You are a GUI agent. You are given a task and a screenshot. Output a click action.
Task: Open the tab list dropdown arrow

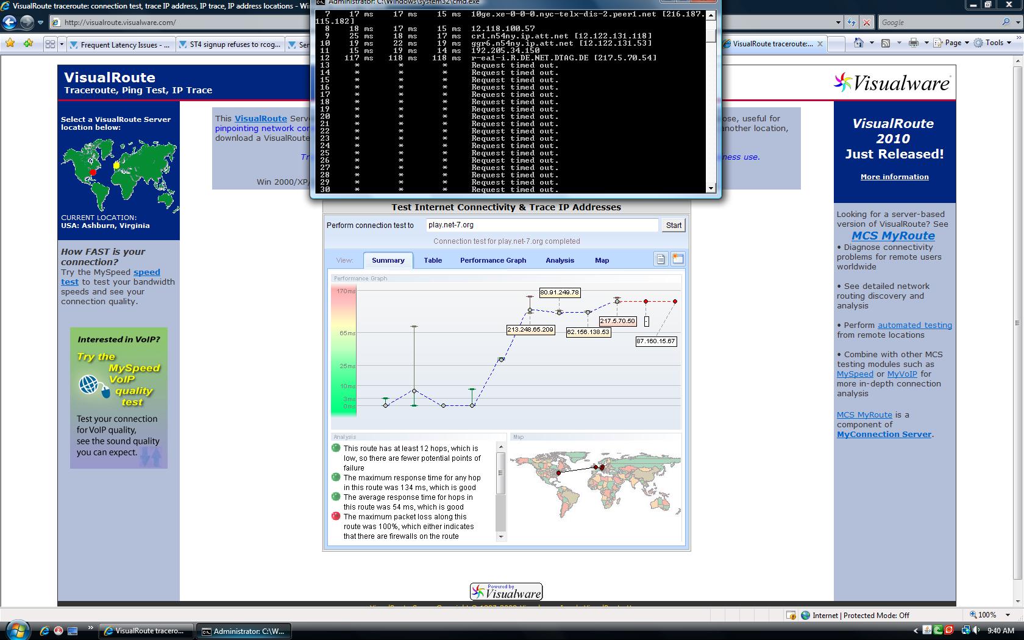[61, 44]
